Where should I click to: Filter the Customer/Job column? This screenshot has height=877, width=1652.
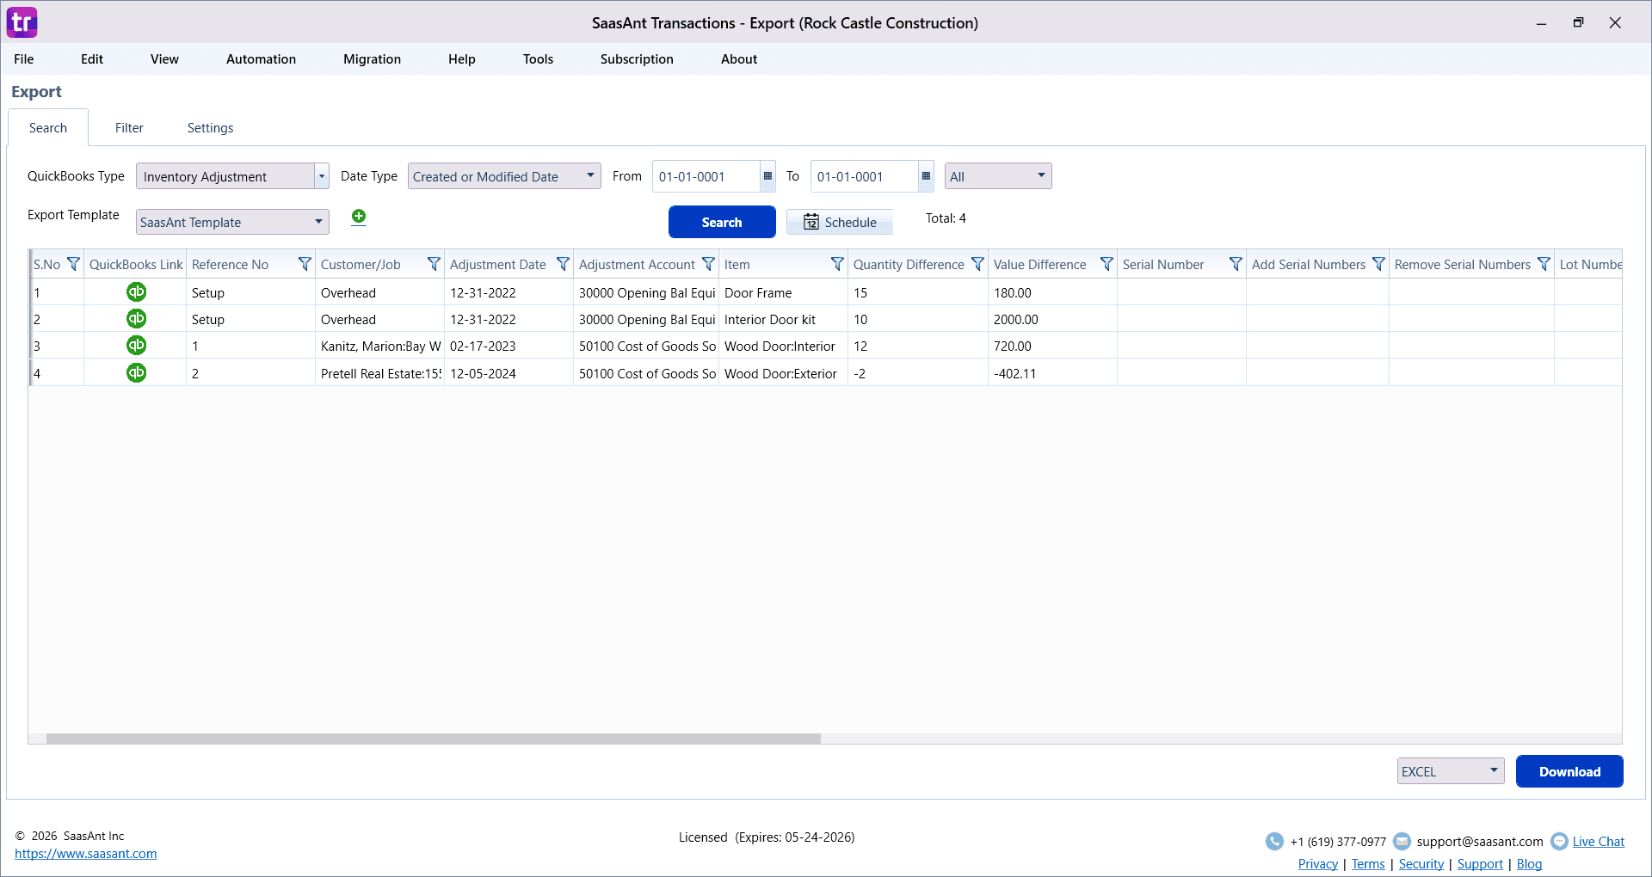434,264
